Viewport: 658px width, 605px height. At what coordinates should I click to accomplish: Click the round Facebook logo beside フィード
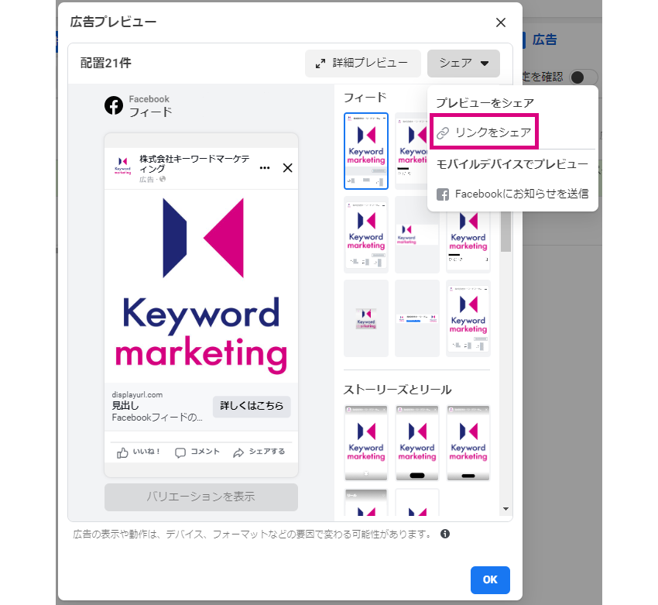pos(114,105)
